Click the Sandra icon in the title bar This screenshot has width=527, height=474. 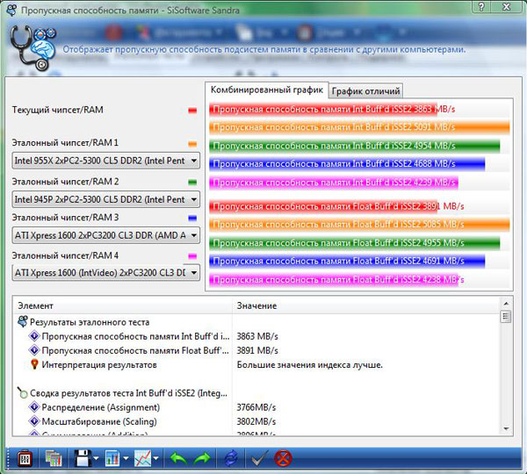11,10
